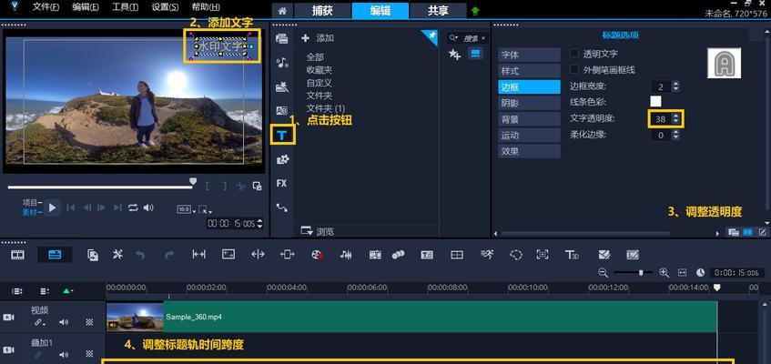The width and height of the screenshot is (771, 364).
Task: Click the Zoom out magnifier on timeline
Action: [603, 272]
